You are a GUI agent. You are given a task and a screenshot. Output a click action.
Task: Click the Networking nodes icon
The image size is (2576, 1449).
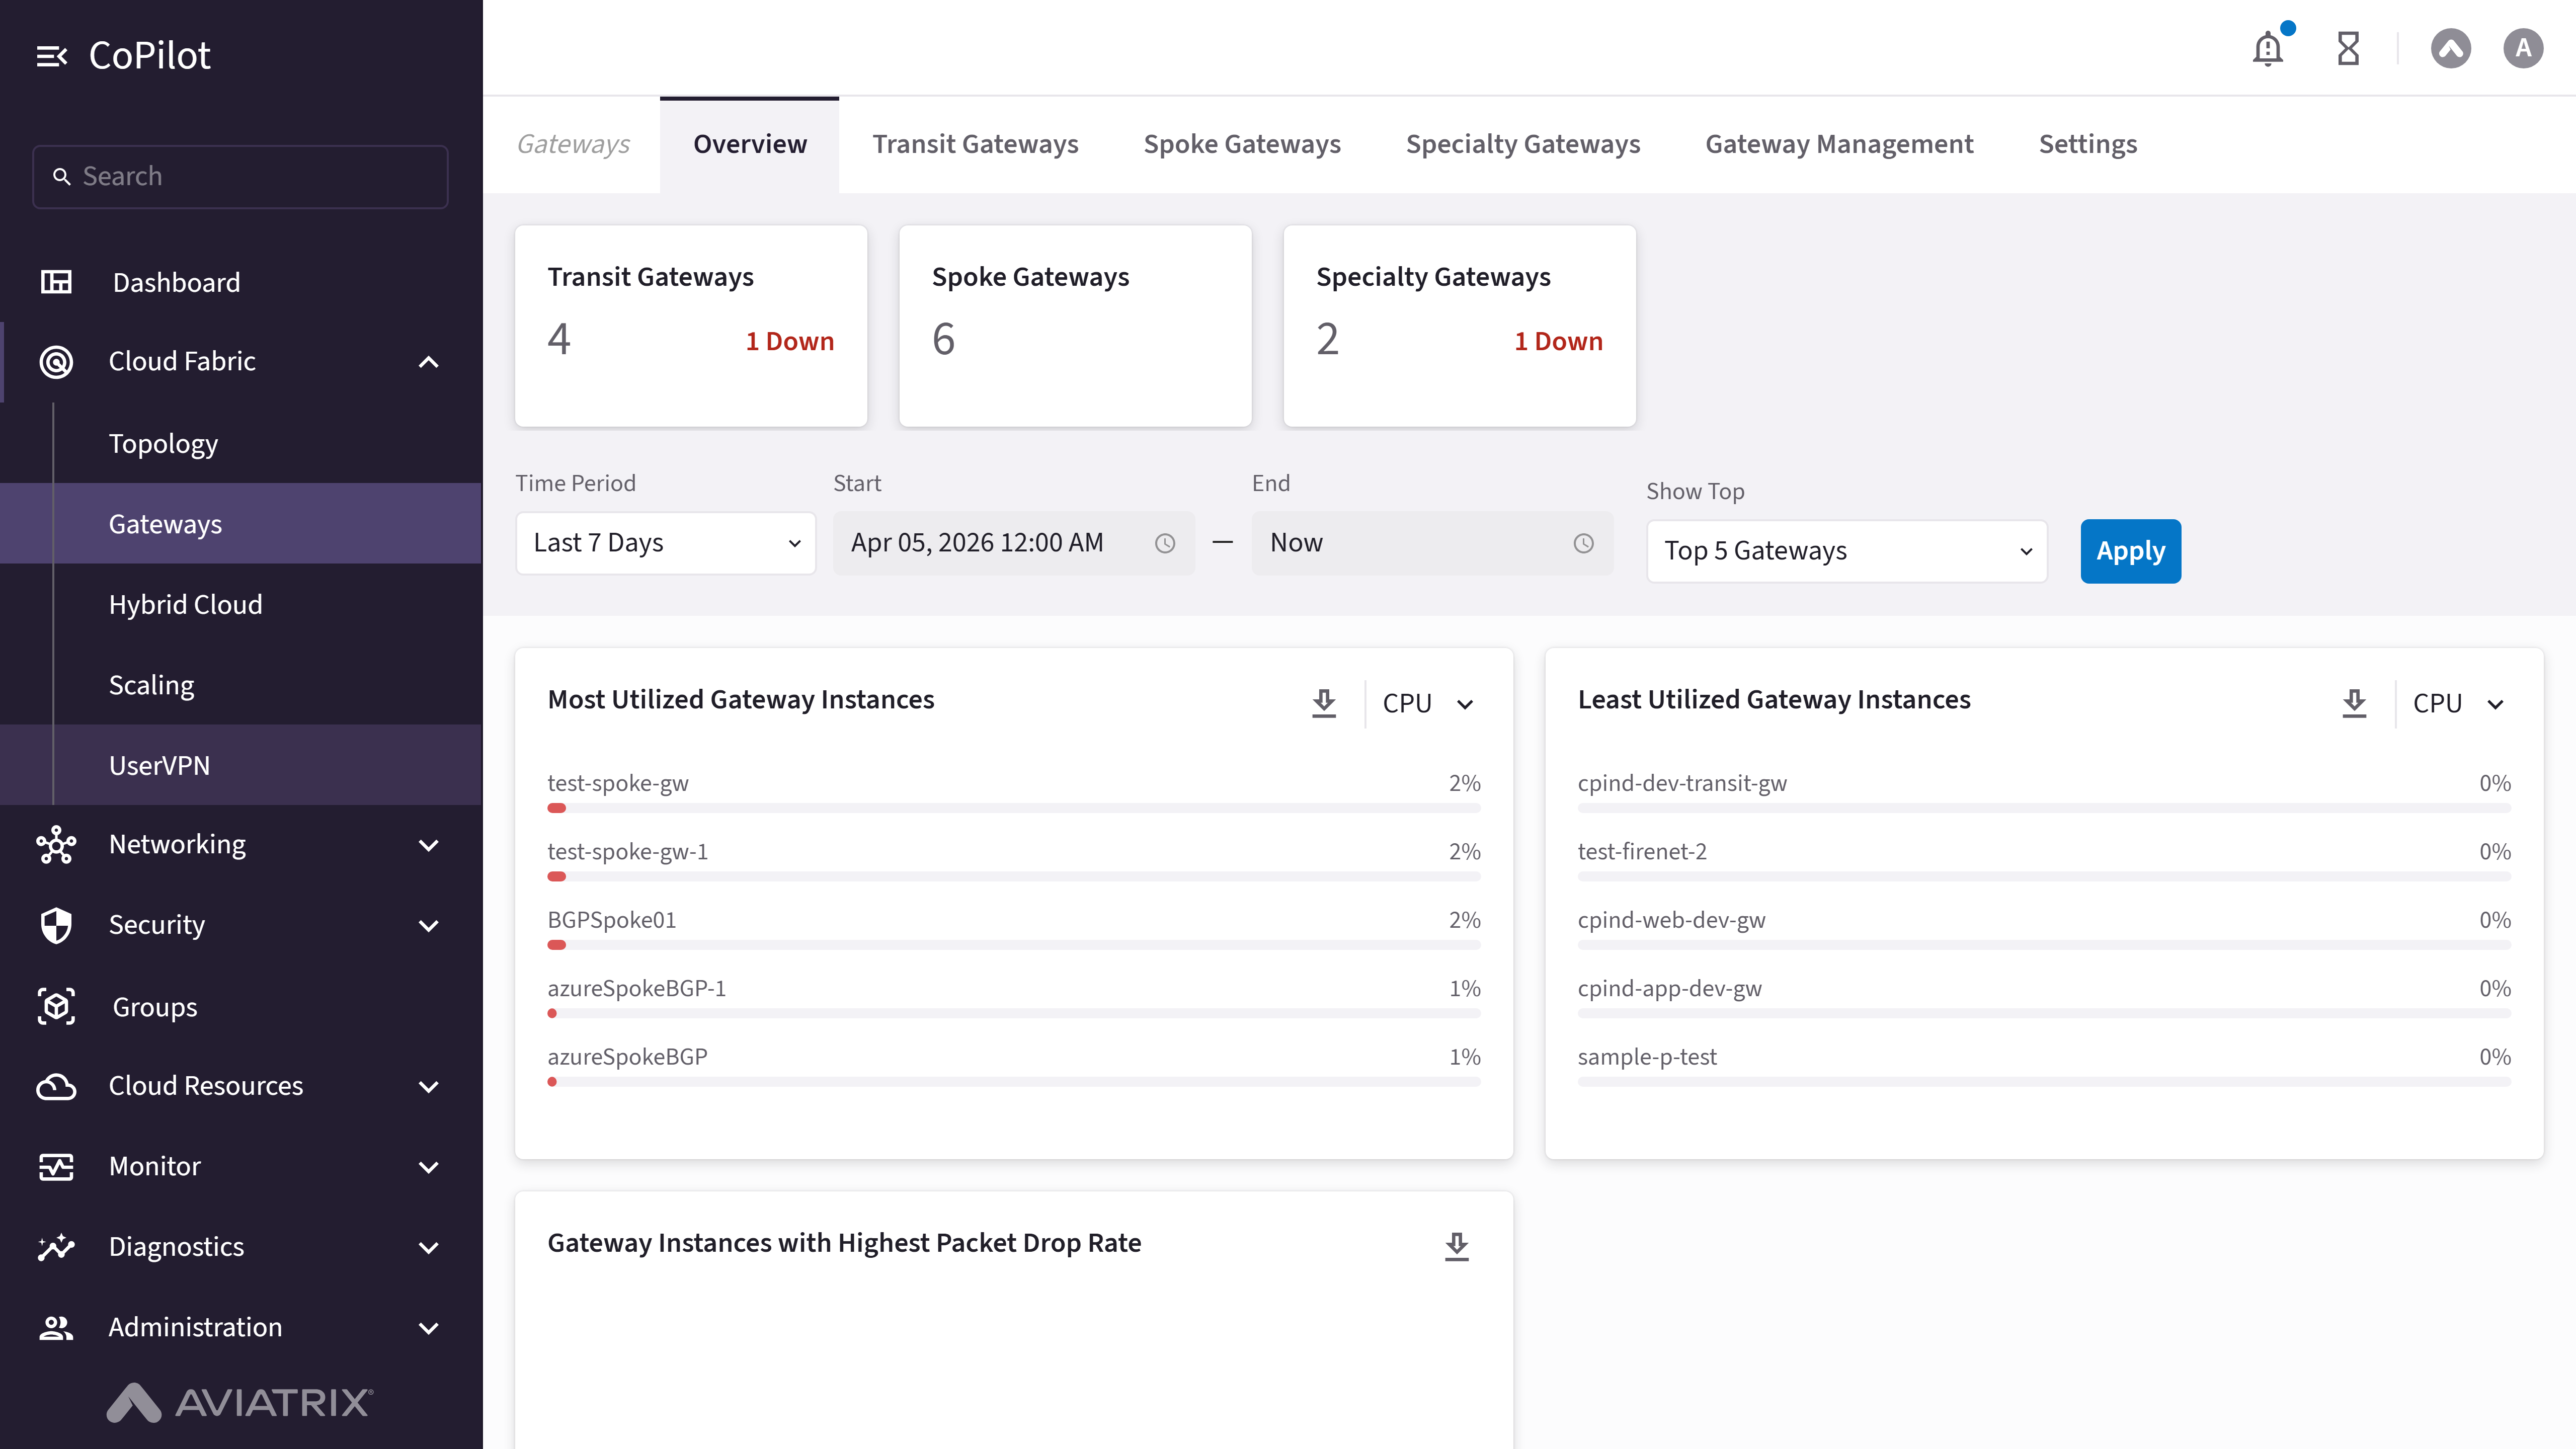56,845
